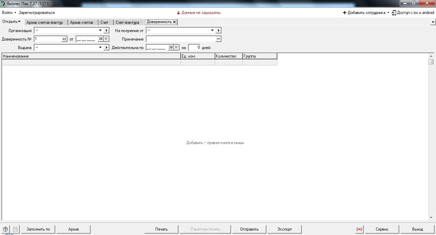The height and width of the screenshot is (235, 436).
Task: Click the +1 increment button for Доверенность №
Action: pyautogui.click(x=64, y=39)
